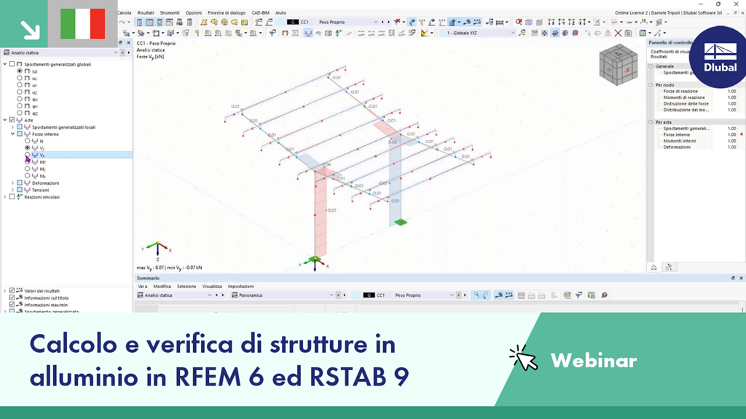Select the Vz internal force radio

coord(27,155)
